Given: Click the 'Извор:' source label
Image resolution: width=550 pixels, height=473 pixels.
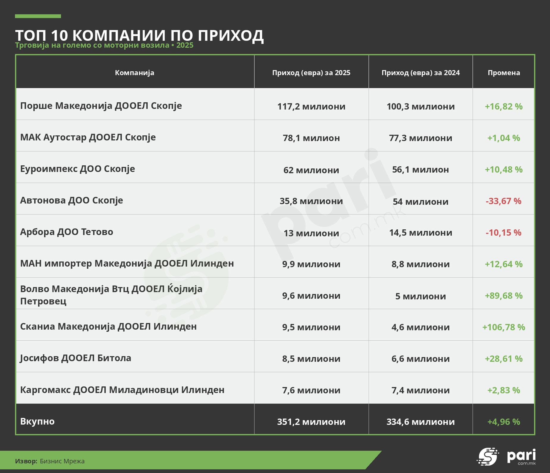Looking at the screenshot, I should point(26,461).
